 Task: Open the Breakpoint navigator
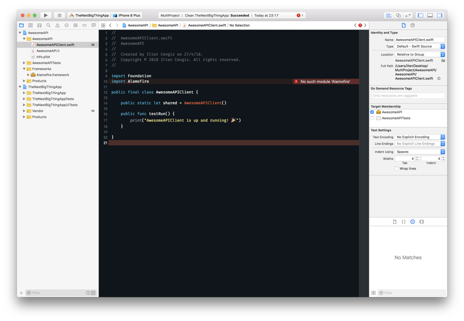click(x=84, y=25)
